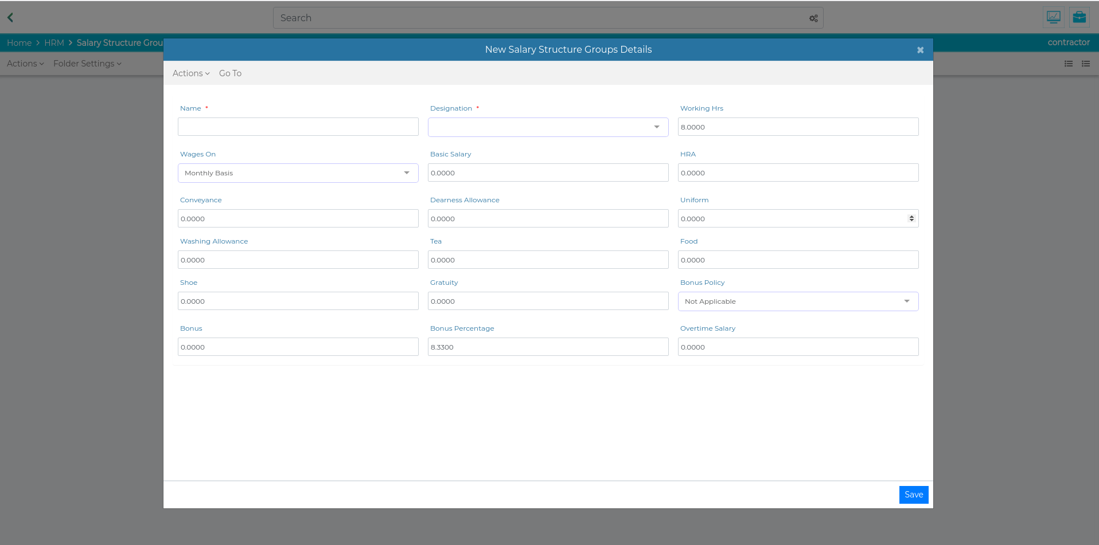
Task: Edit the Dearness Allowance field
Action: (x=548, y=218)
